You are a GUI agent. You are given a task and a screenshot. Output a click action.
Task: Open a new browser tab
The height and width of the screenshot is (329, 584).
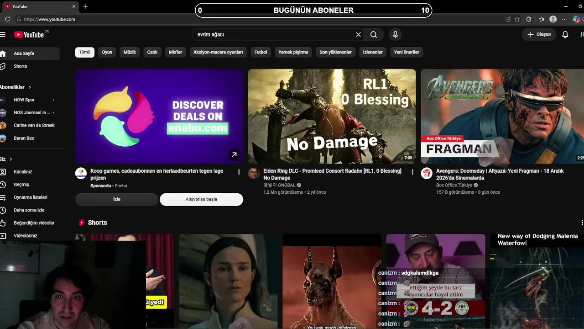(85, 6)
